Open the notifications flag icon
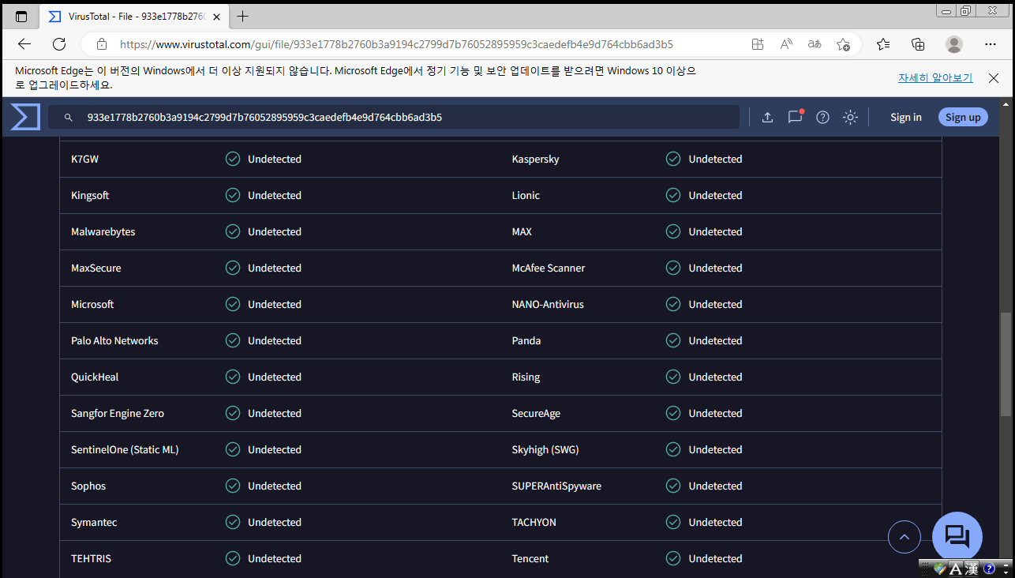The height and width of the screenshot is (578, 1015). [x=795, y=117]
